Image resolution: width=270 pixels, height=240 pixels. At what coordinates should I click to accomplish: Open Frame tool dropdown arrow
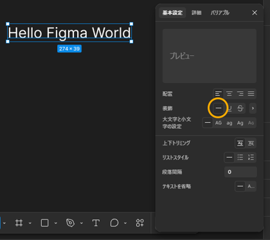tap(30, 223)
